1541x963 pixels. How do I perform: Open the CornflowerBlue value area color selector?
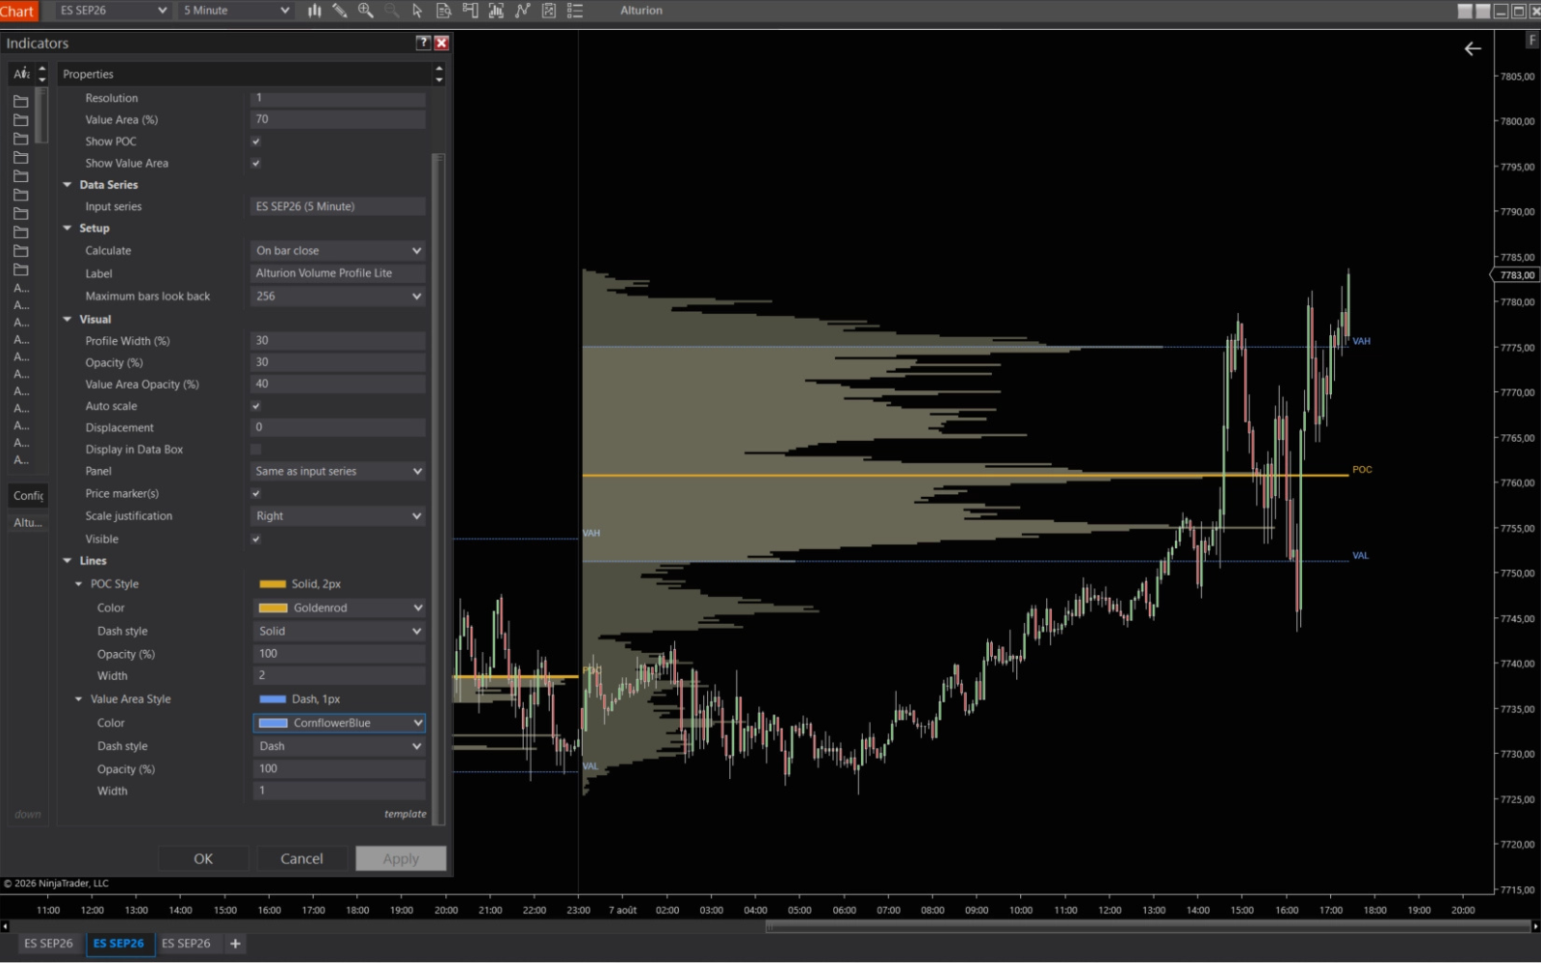click(x=338, y=723)
